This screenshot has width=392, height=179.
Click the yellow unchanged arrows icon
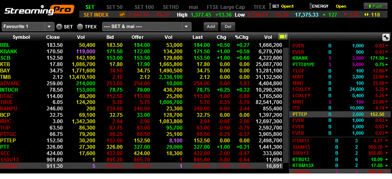point(366,15)
